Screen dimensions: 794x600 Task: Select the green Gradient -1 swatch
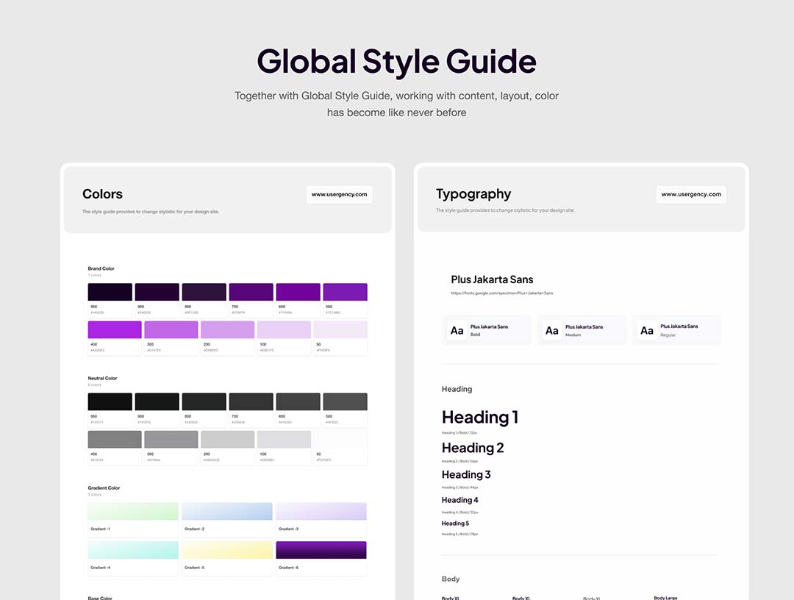point(133,512)
